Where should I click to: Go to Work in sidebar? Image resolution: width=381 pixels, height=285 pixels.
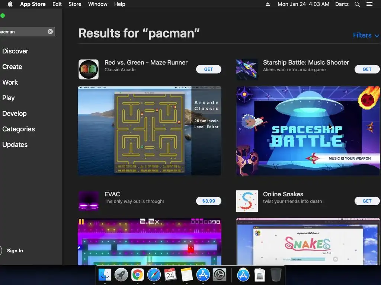tap(10, 82)
